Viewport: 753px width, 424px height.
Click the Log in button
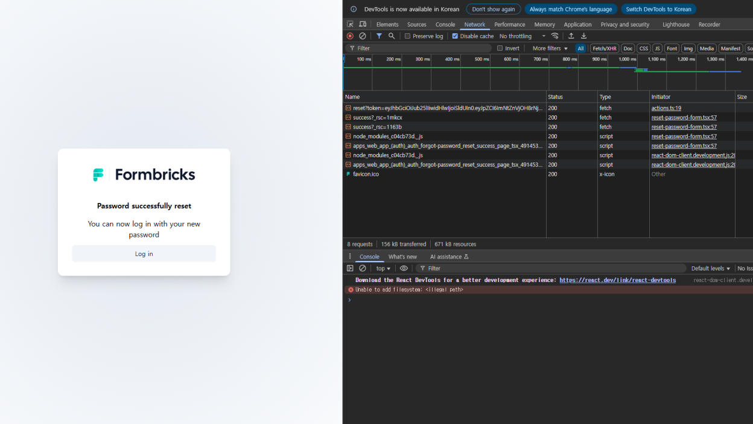tap(144, 254)
